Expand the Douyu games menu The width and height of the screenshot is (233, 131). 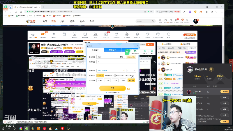(82, 21)
